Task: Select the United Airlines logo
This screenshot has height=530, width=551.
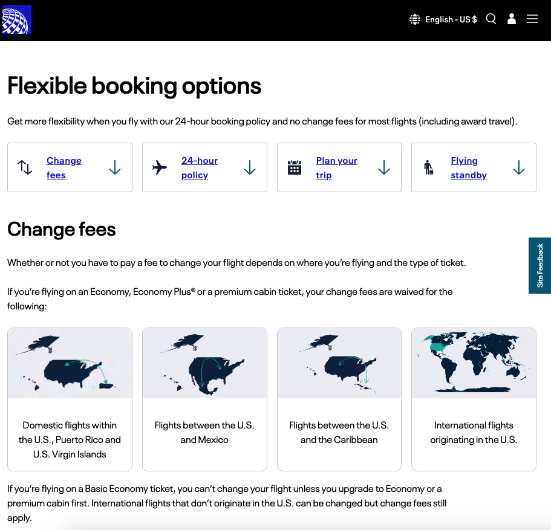Action: pyautogui.click(x=16, y=19)
